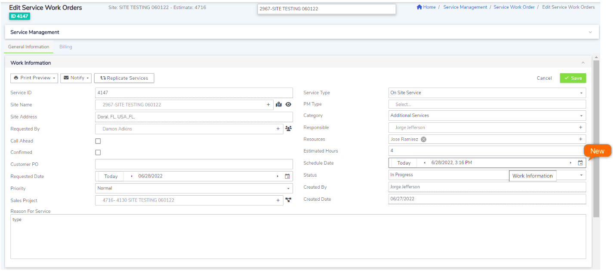Click Created Date field

(x=487, y=199)
